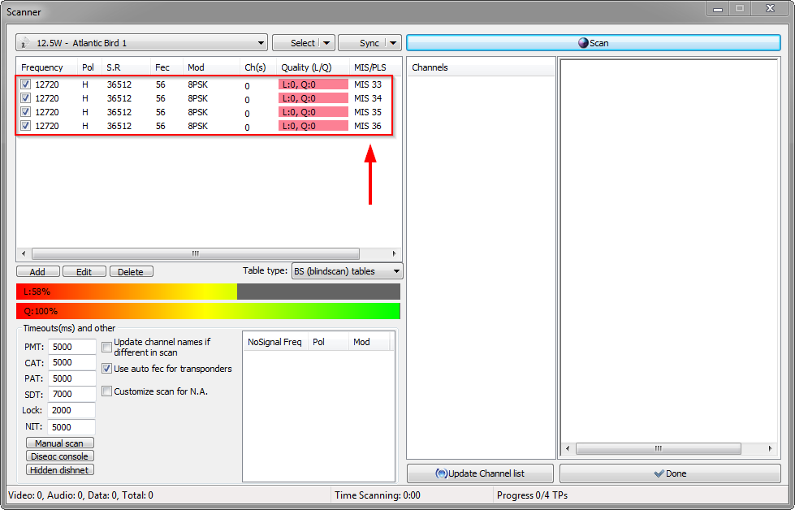795x510 pixels.
Task: Sort by the Frequency column header
Action: coord(46,67)
